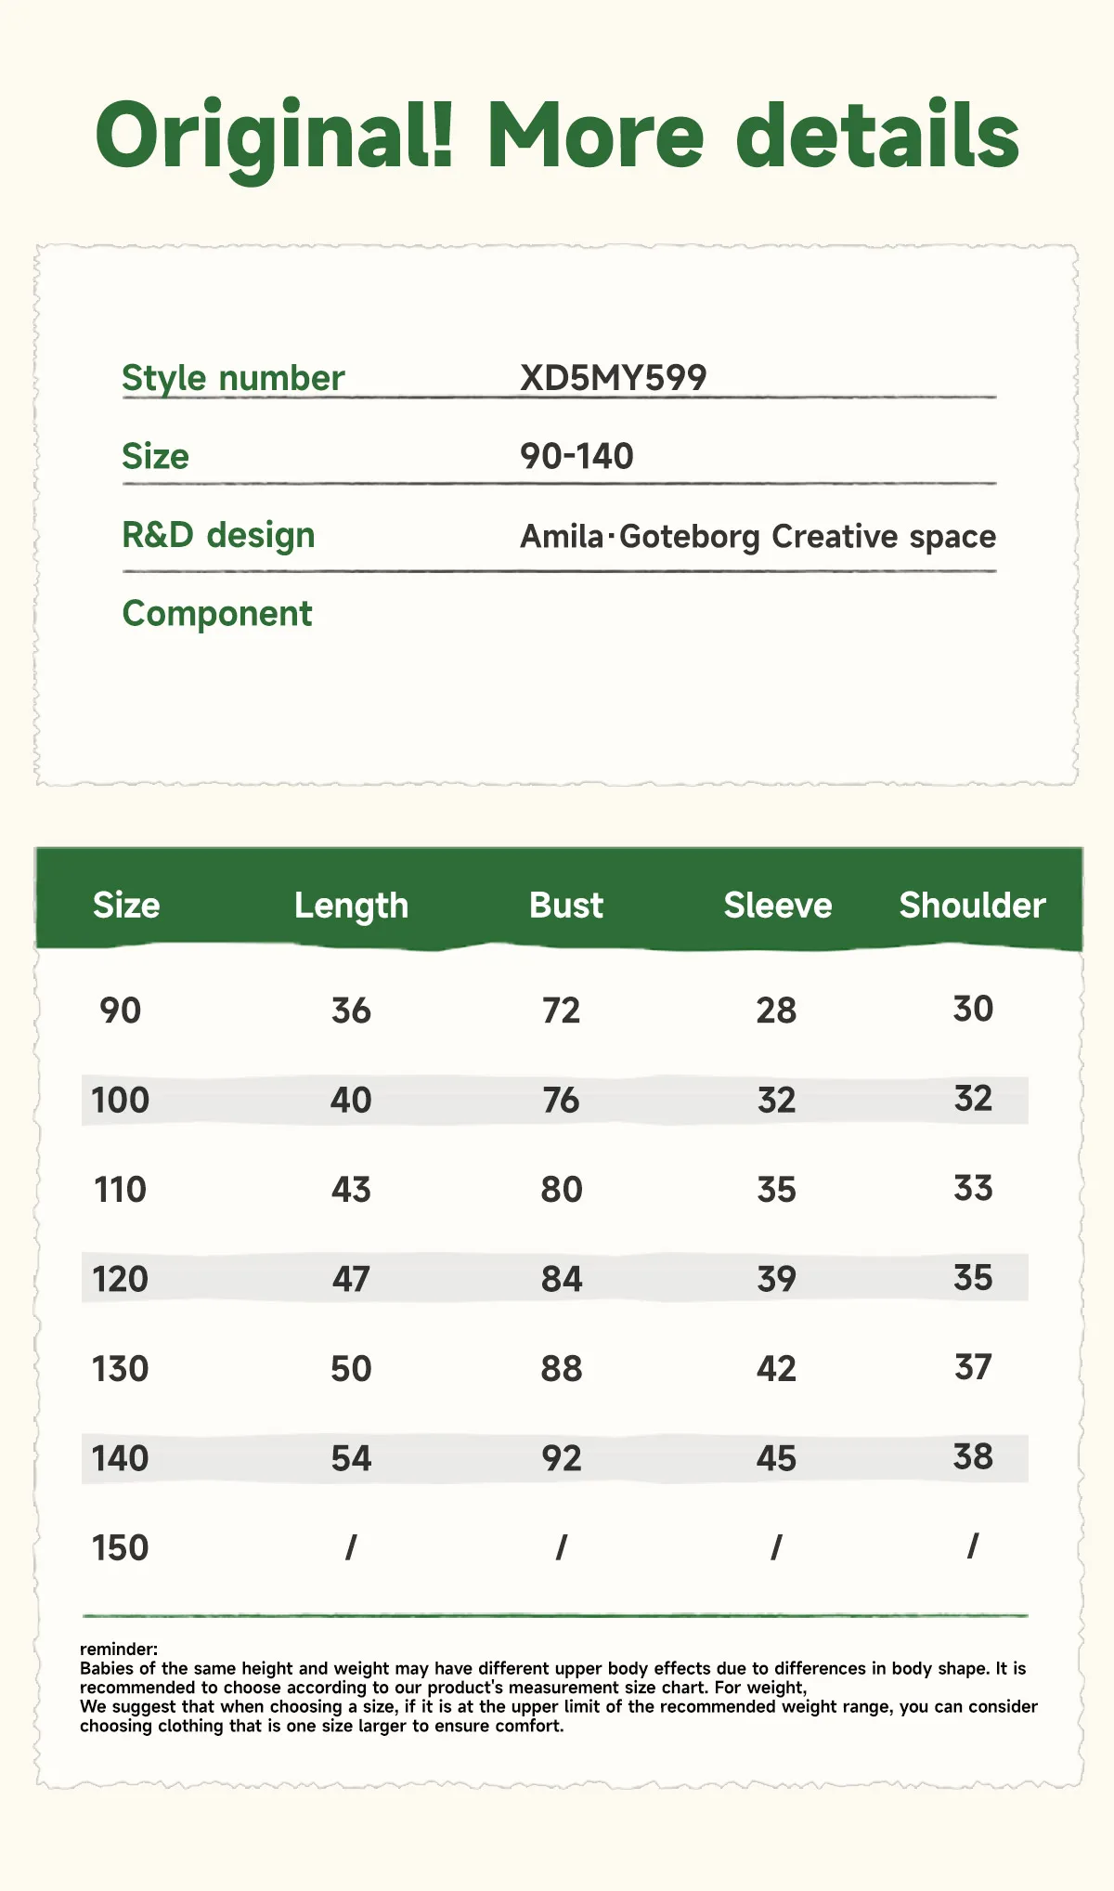Click shoulder value 37 for size 130
1114x1891 pixels.
pos(973,1367)
